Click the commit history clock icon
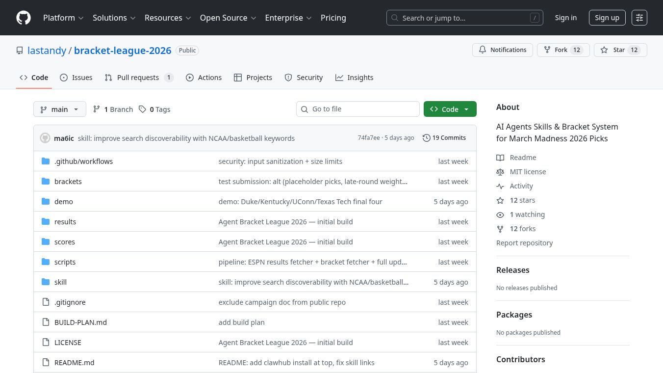The image size is (663, 373). (x=426, y=138)
